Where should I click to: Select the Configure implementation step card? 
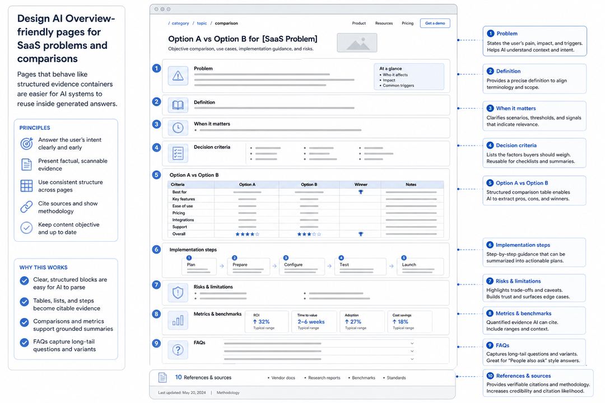(302, 266)
